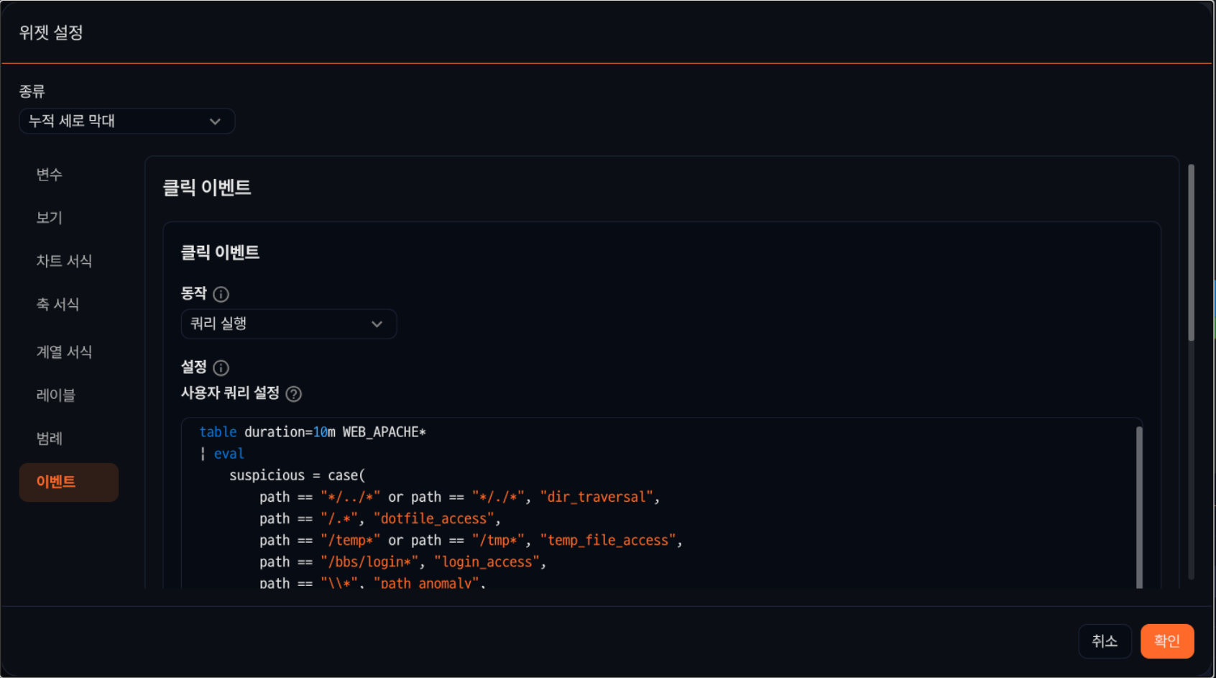
Task: Expand the 쿼리 실행 action dropdown
Action: [288, 324]
